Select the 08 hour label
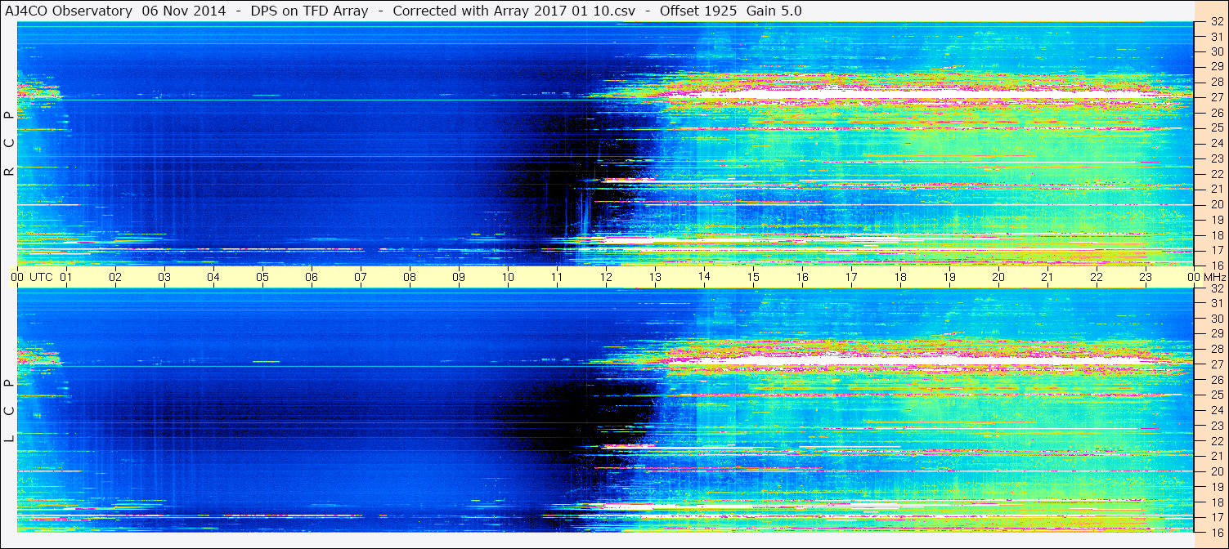The image size is (1229, 549). (410, 277)
